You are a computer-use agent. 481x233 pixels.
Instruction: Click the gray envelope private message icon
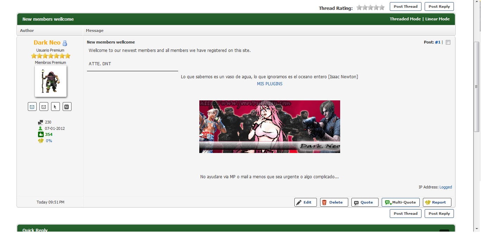point(44,107)
